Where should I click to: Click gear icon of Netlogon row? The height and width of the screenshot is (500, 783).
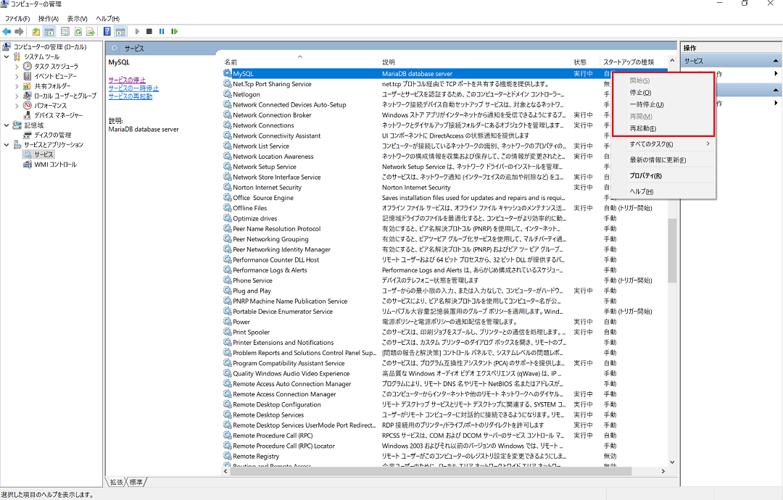tap(227, 94)
